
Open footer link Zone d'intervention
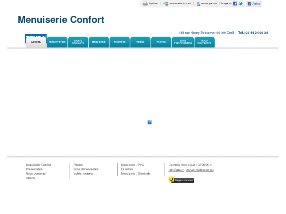86,169
